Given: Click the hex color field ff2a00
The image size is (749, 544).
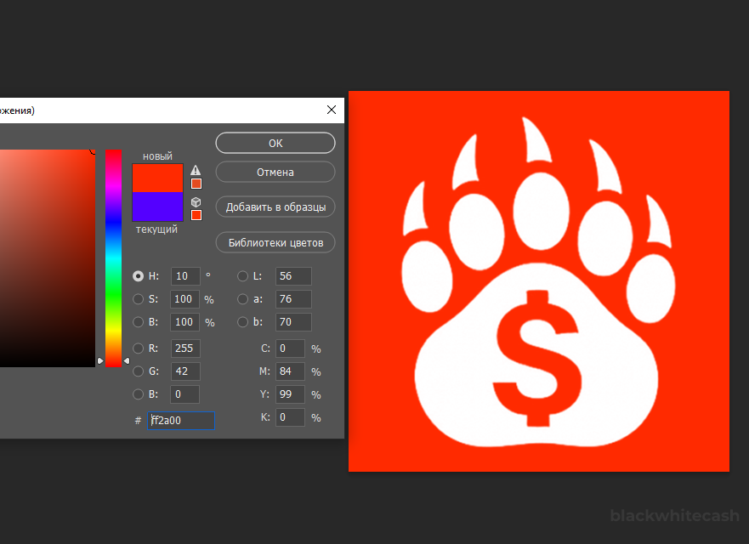Looking at the screenshot, I should [x=182, y=420].
